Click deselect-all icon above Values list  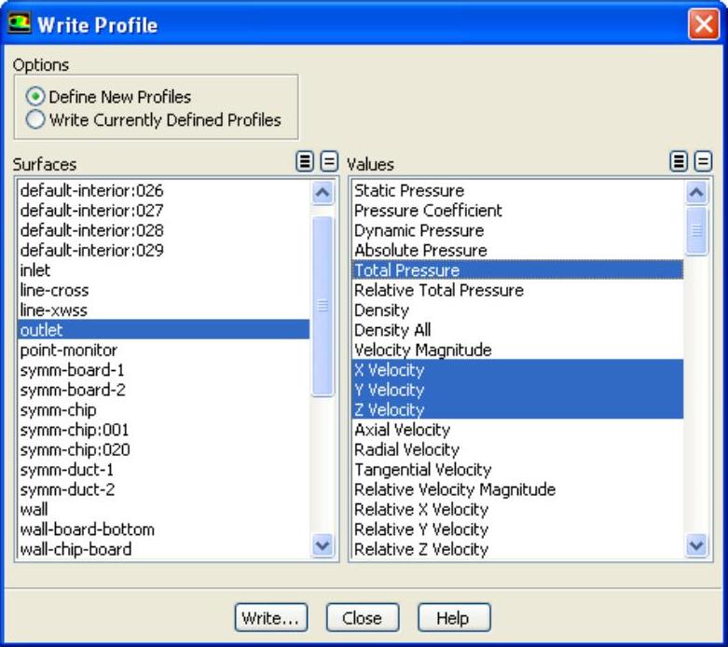click(x=703, y=162)
